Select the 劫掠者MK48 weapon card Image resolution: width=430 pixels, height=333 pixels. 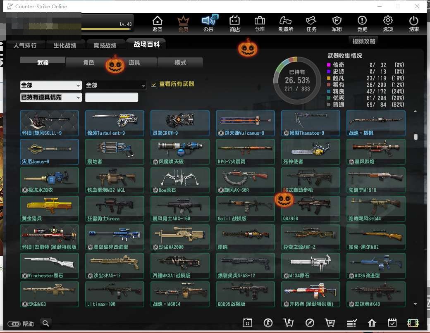[376, 294]
